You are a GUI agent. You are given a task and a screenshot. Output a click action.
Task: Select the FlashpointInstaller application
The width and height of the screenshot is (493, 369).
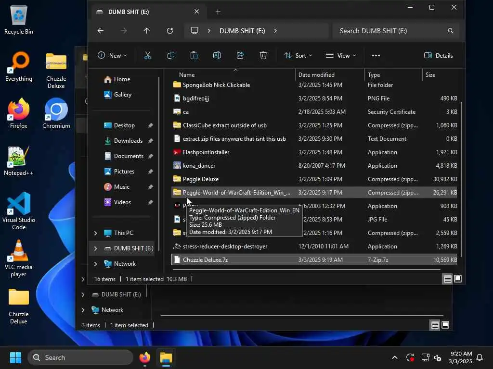pyautogui.click(x=314, y=152)
